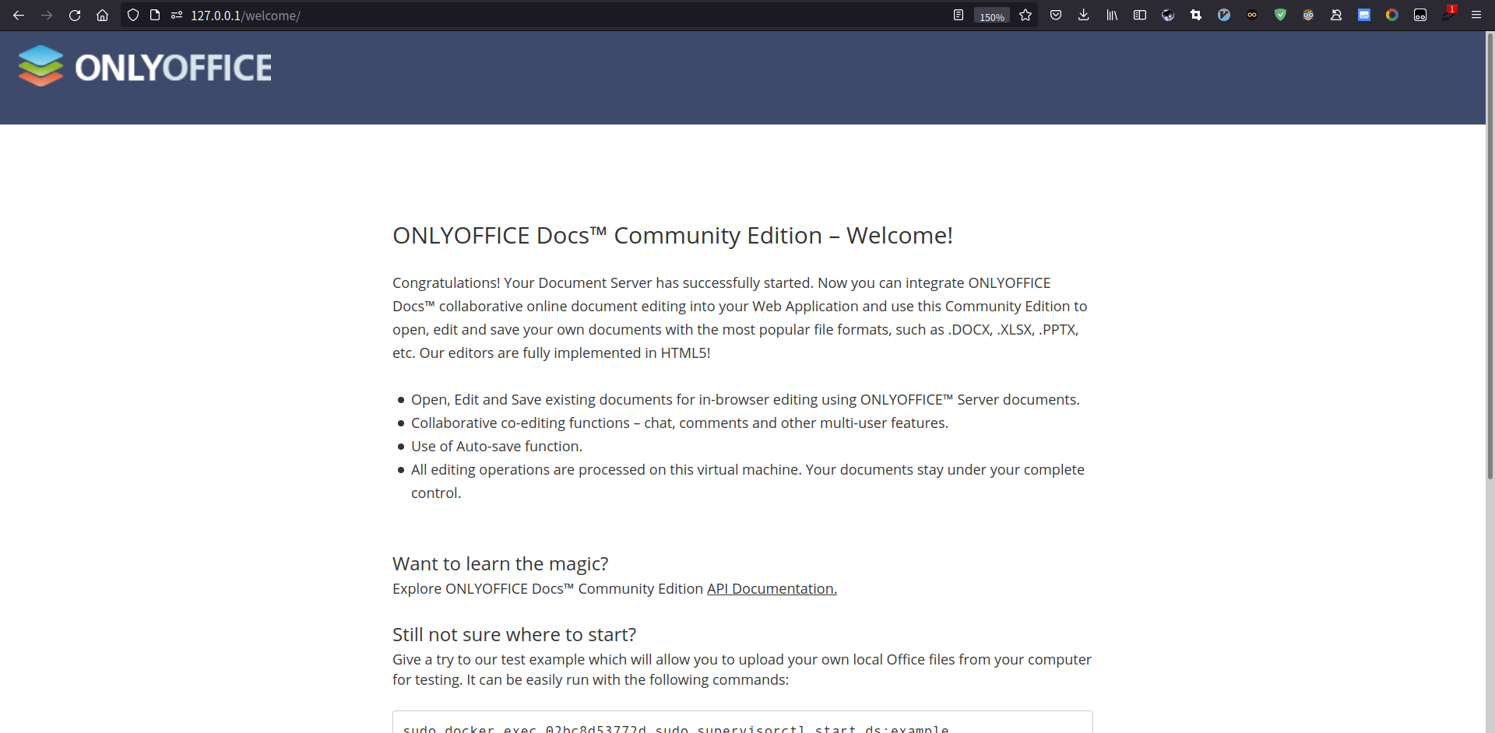Open the face-with-glasses extension
Image resolution: width=1495 pixels, height=733 pixels.
[1308, 16]
